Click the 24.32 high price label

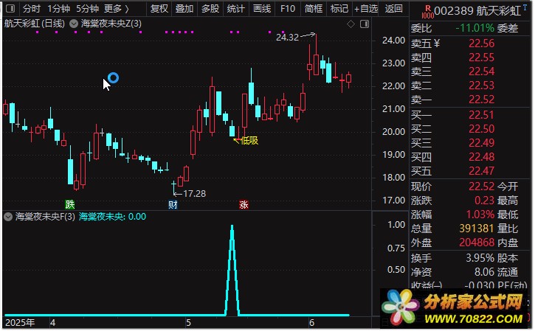[287, 37]
